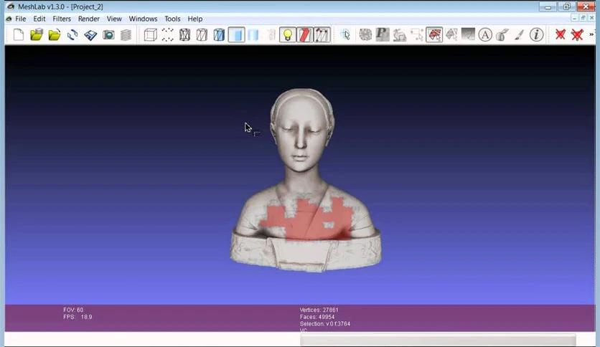Open the bunny mesh align tool

pos(400,35)
